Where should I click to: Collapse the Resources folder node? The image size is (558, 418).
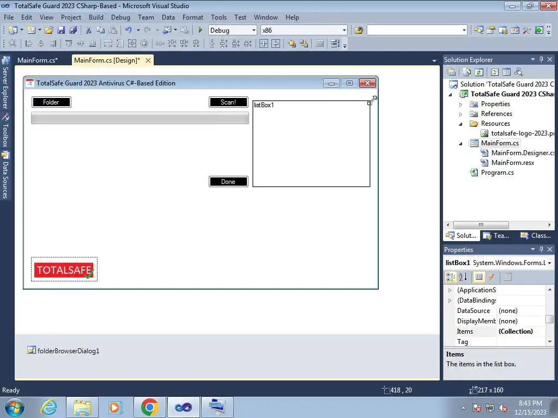pos(460,124)
